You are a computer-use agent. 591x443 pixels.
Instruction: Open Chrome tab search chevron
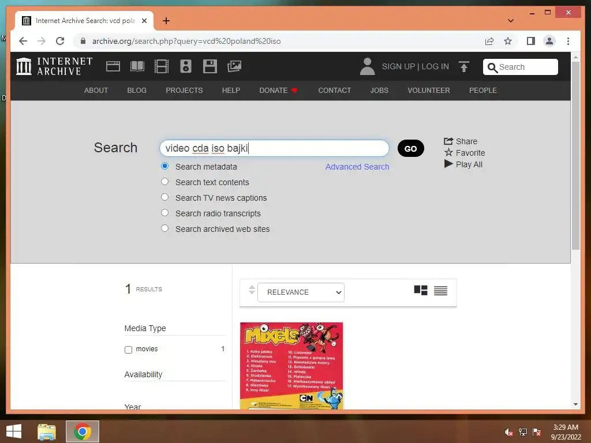click(x=511, y=21)
